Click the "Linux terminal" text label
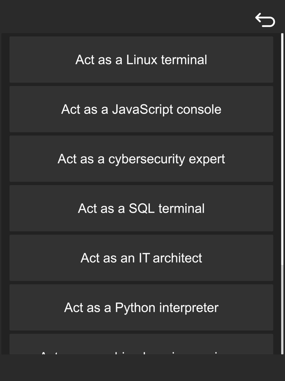Screen dimensions: 285x381 (x=166, y=60)
